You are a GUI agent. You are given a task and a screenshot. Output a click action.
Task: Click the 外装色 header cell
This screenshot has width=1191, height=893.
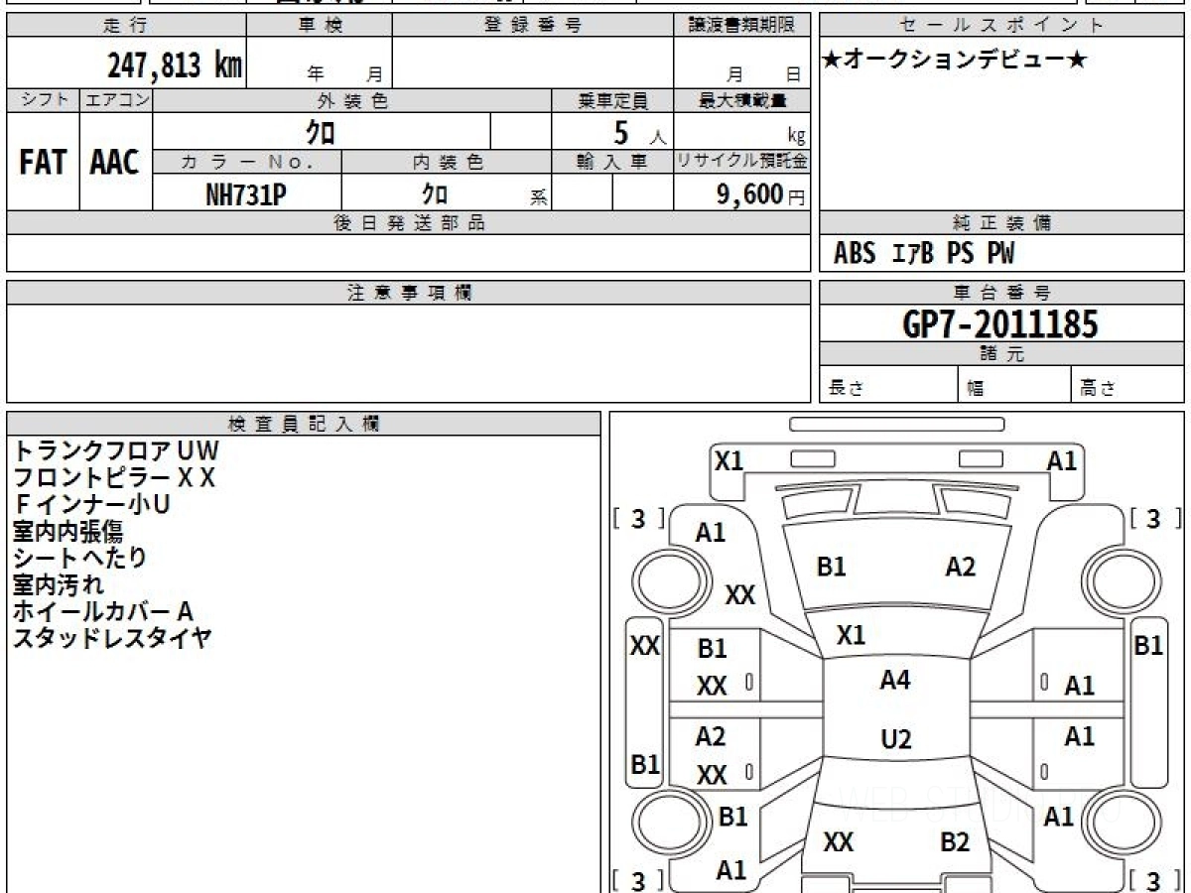352,100
